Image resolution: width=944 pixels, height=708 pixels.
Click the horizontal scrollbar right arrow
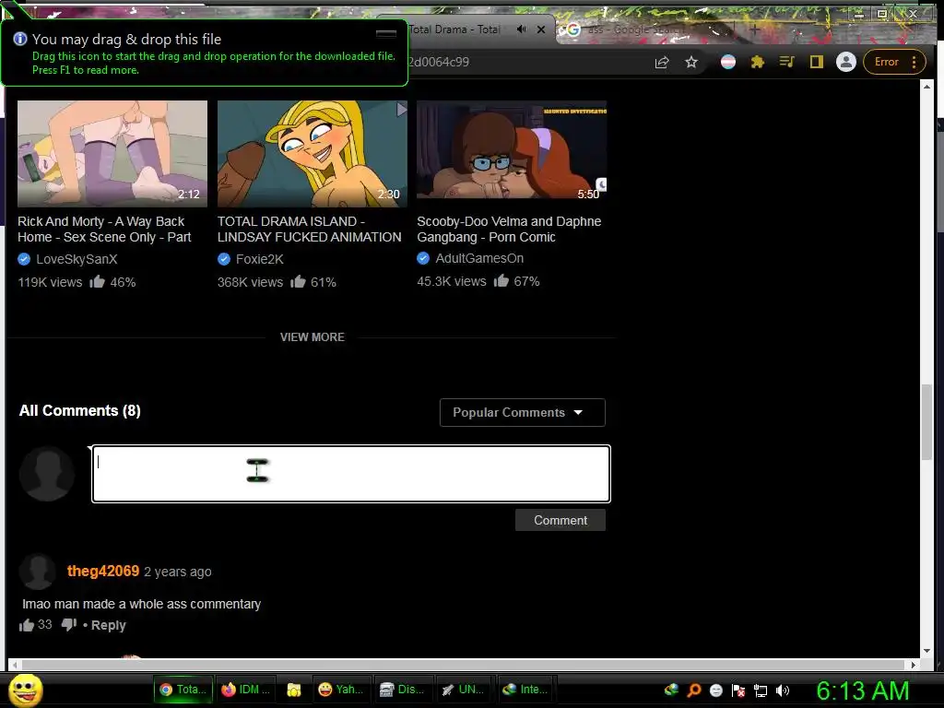[914, 665]
